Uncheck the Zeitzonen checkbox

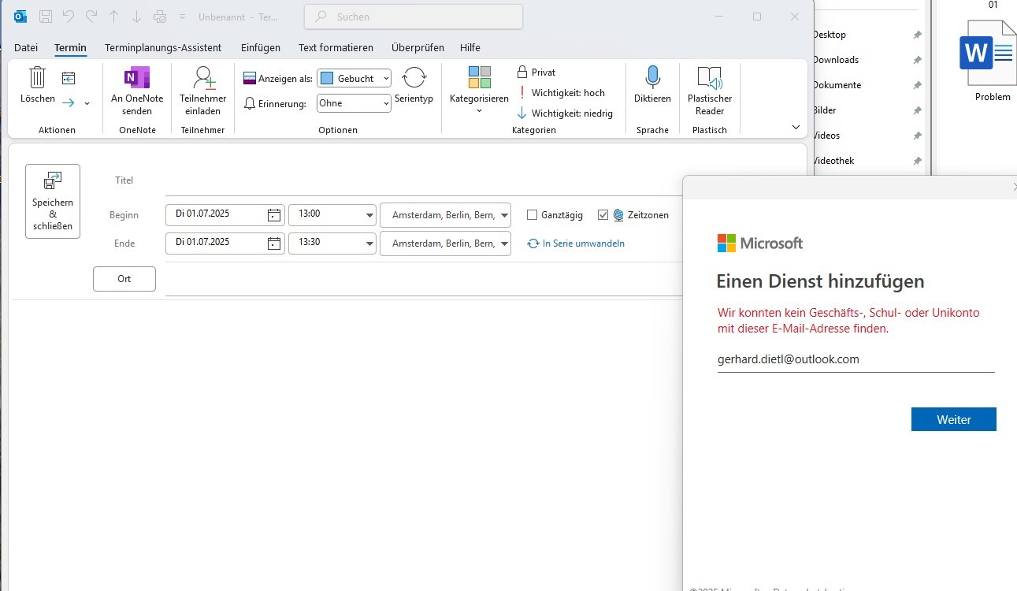click(603, 215)
